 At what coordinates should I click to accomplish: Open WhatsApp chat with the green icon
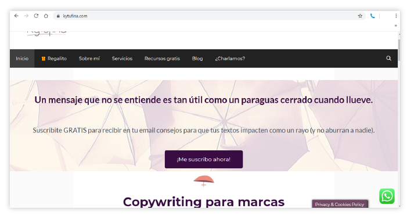[387, 196]
